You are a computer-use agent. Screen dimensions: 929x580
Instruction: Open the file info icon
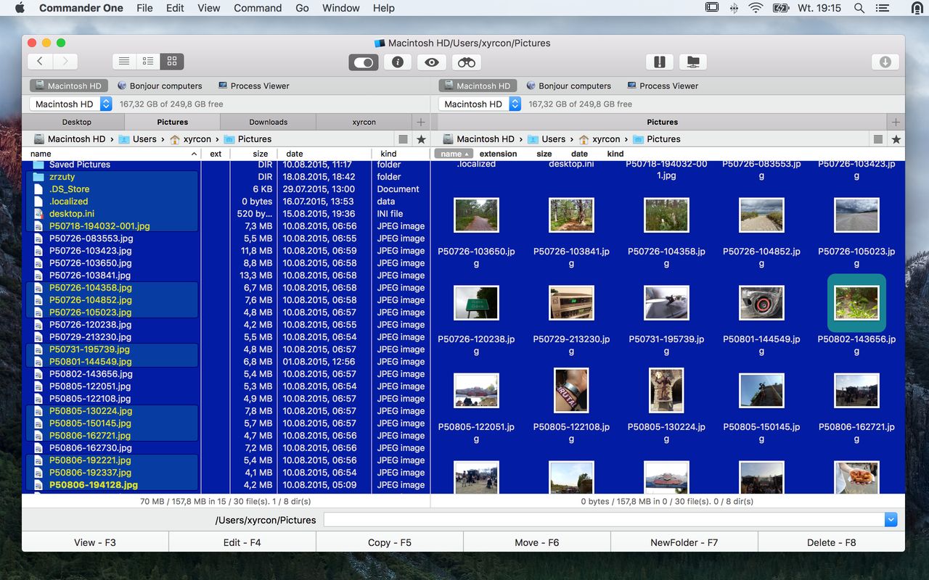click(x=397, y=62)
